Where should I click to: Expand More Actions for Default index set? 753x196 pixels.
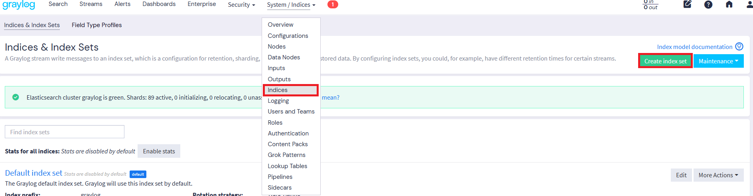click(718, 175)
